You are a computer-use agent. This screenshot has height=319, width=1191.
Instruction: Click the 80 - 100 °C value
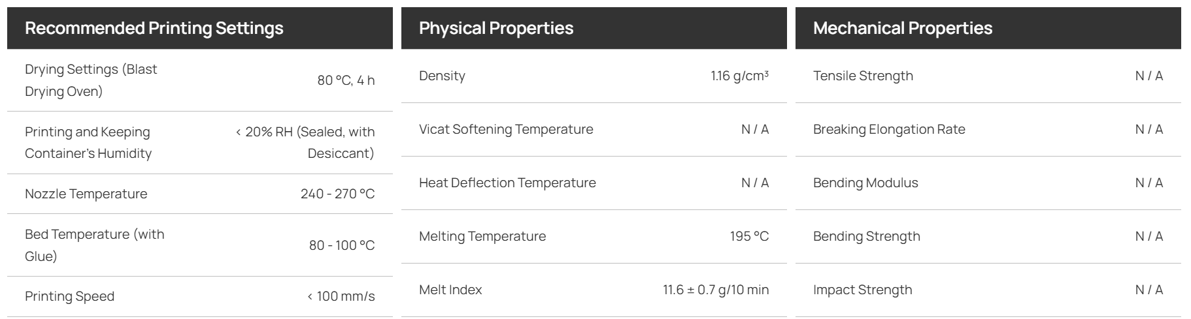(342, 245)
